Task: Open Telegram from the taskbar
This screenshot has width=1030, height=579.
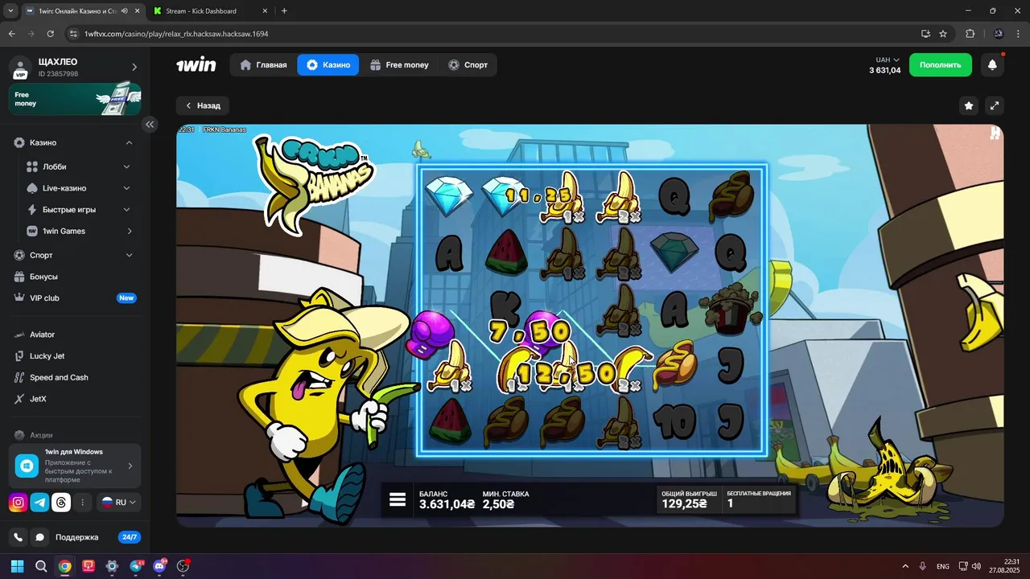Action: coord(135,566)
